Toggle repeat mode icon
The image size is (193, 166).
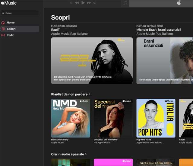tap(94, 3)
